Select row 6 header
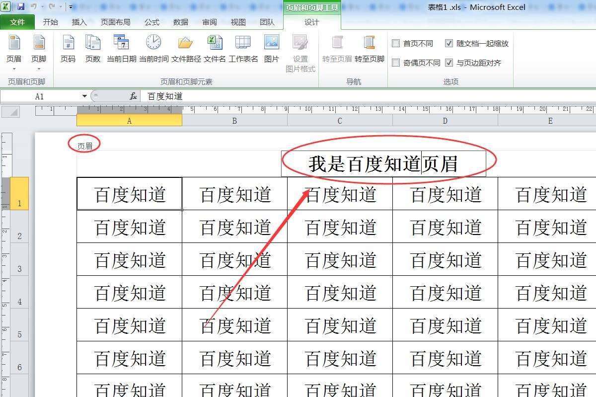Image resolution: width=596 pixels, height=397 pixels. (x=20, y=358)
